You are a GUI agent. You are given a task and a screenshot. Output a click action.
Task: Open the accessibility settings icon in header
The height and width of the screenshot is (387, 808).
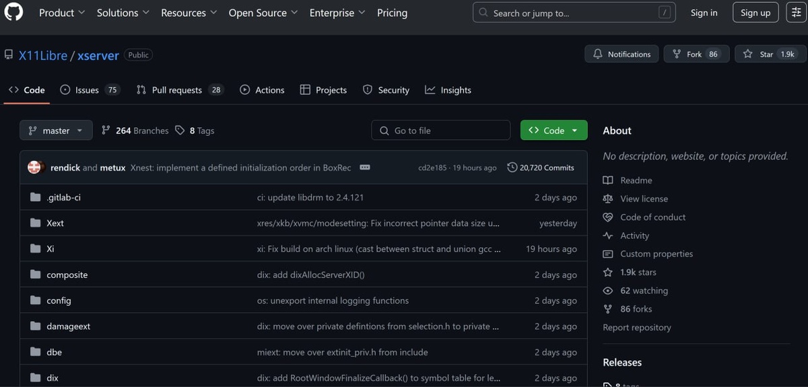(796, 12)
